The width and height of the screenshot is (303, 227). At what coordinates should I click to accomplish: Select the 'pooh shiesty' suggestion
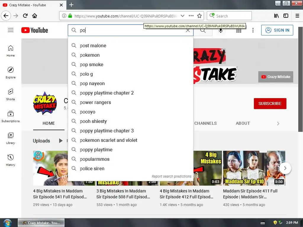[130, 121]
